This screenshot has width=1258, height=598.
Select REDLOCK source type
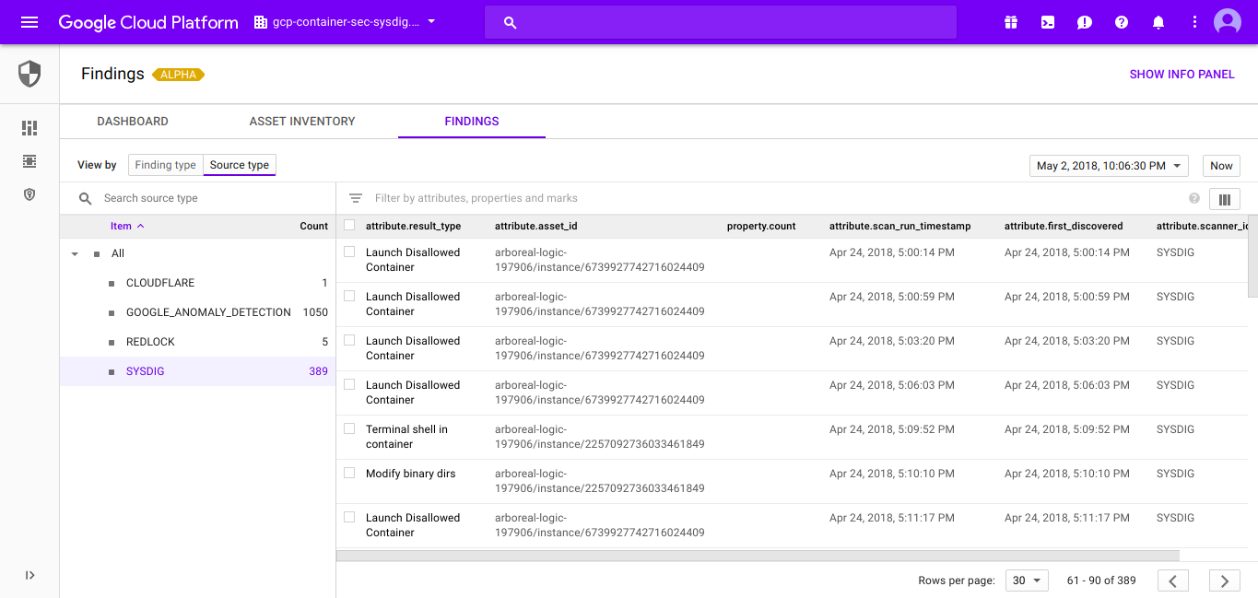click(x=198, y=342)
